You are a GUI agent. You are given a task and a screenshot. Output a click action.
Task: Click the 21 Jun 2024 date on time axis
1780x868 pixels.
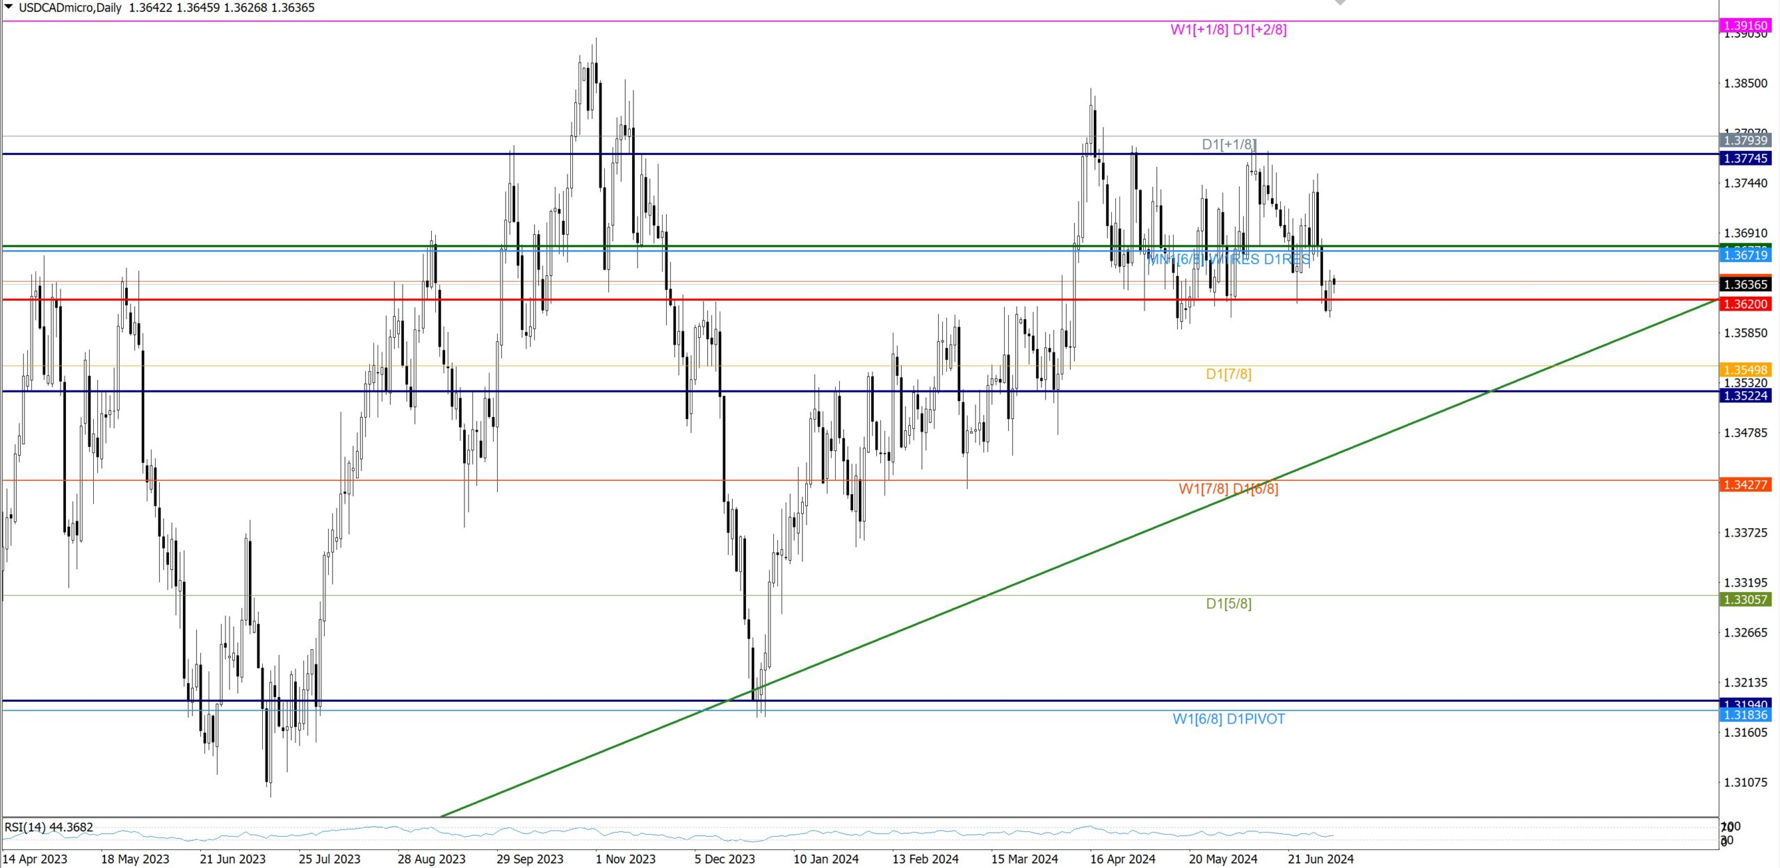tap(1320, 859)
